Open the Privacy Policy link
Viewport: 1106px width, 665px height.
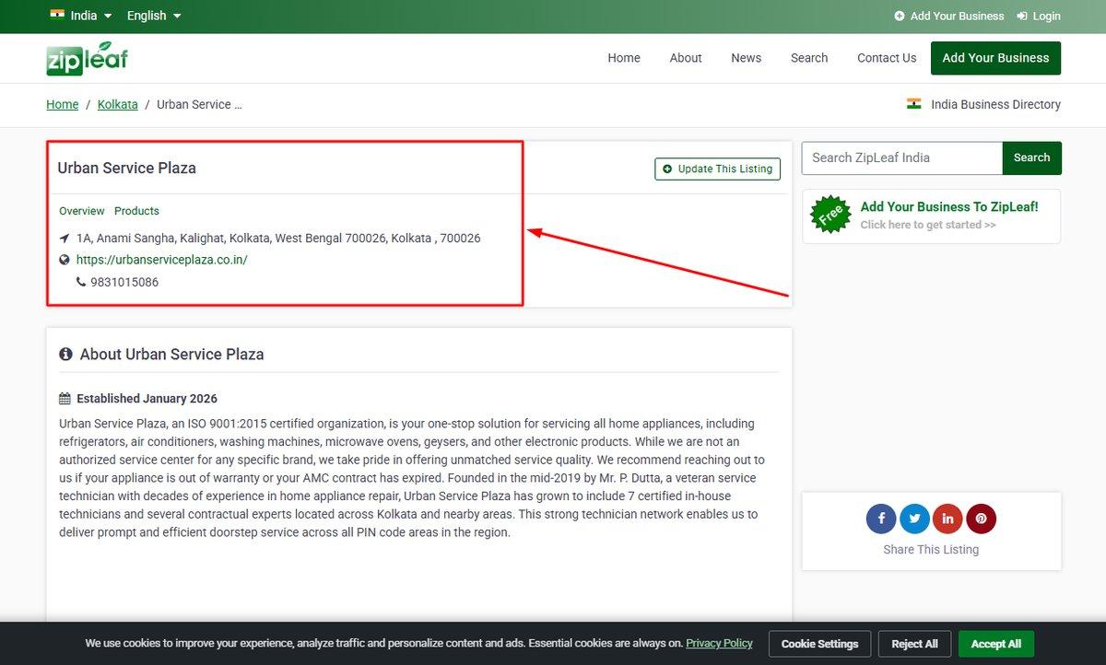tap(719, 643)
